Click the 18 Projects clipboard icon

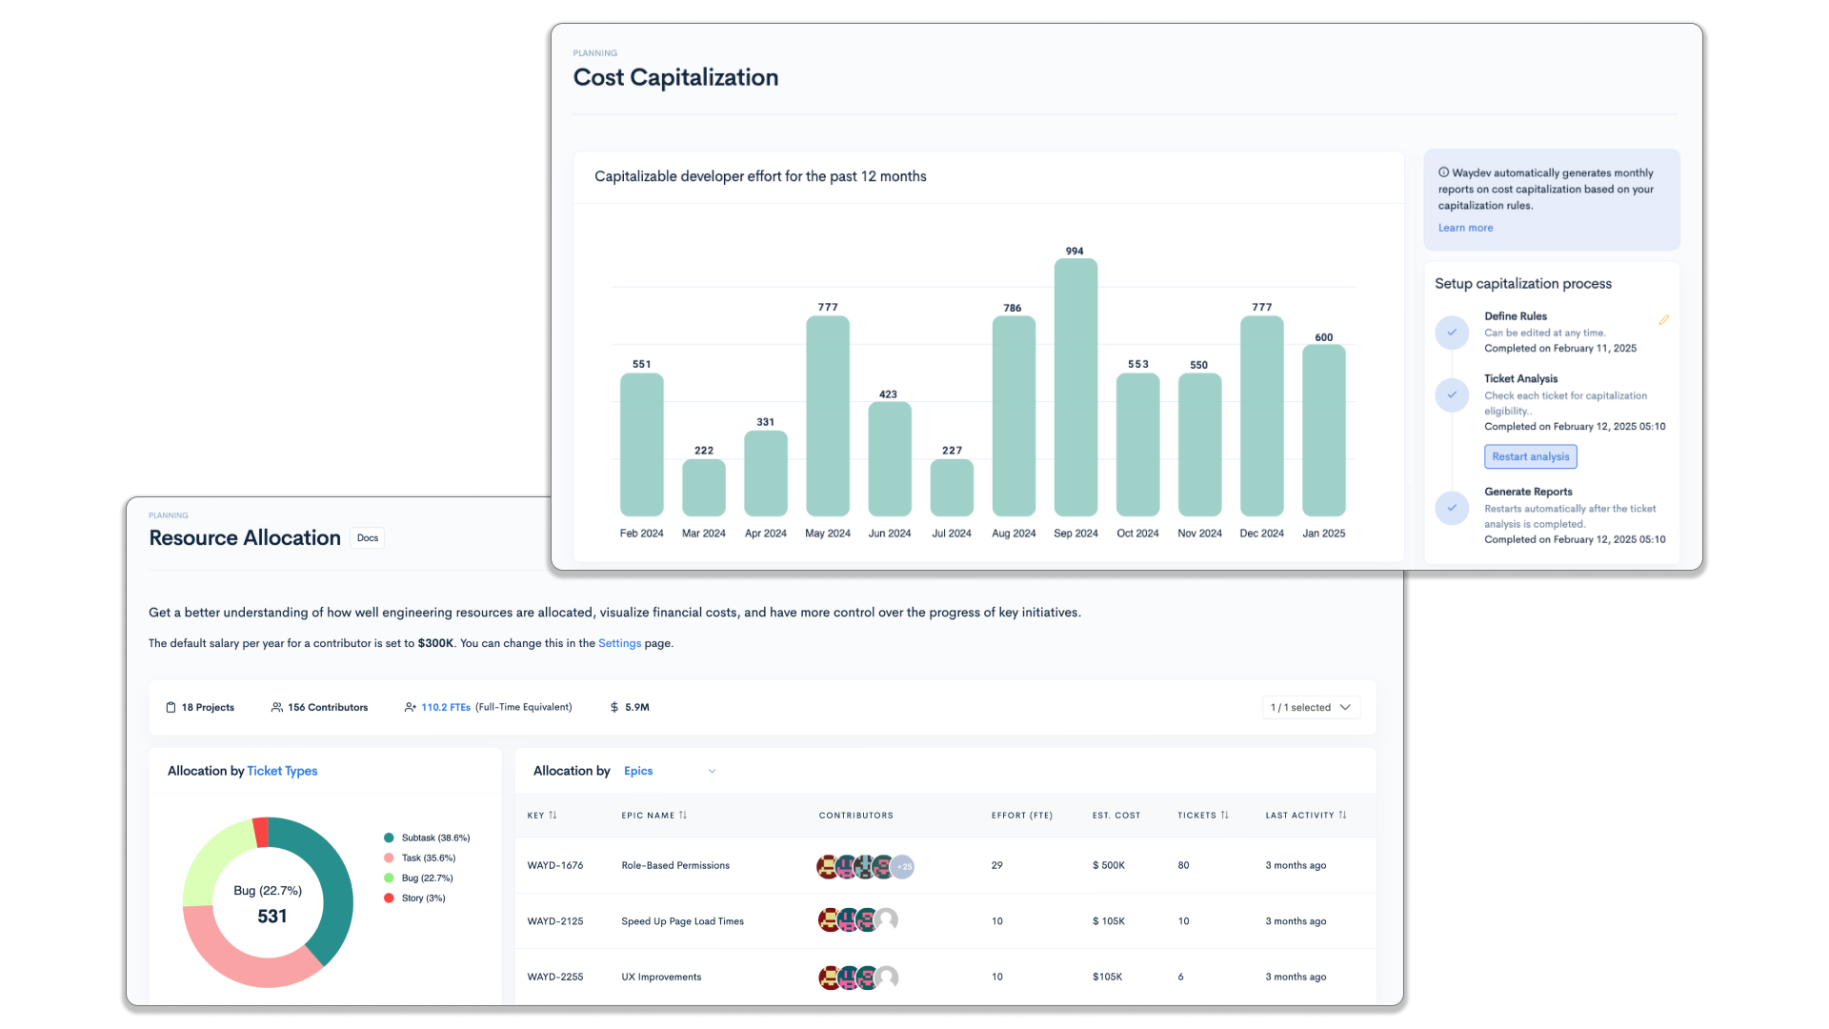[171, 708]
